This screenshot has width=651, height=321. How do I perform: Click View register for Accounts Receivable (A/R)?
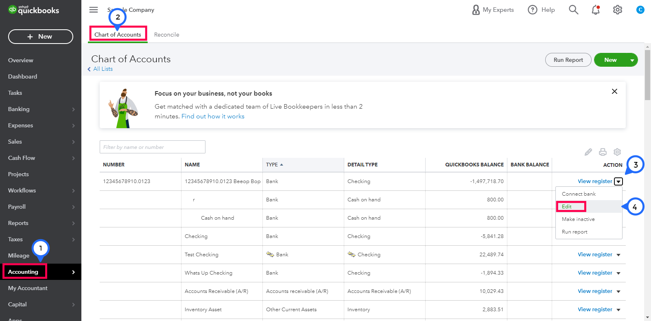click(x=595, y=291)
